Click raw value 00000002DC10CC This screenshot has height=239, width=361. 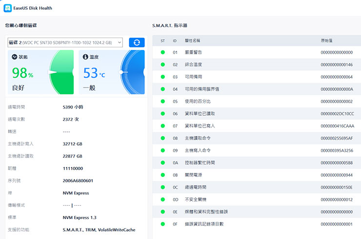(x=337, y=113)
